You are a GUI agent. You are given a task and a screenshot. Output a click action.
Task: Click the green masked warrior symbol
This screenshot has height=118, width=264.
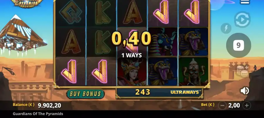[x=193, y=71]
